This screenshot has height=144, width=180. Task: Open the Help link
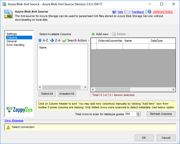click(120, 12)
